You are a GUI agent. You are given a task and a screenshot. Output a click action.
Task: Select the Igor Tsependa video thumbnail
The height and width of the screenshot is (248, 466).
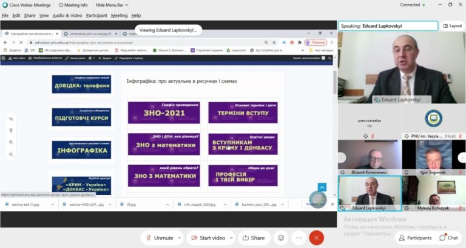[x=433, y=157]
